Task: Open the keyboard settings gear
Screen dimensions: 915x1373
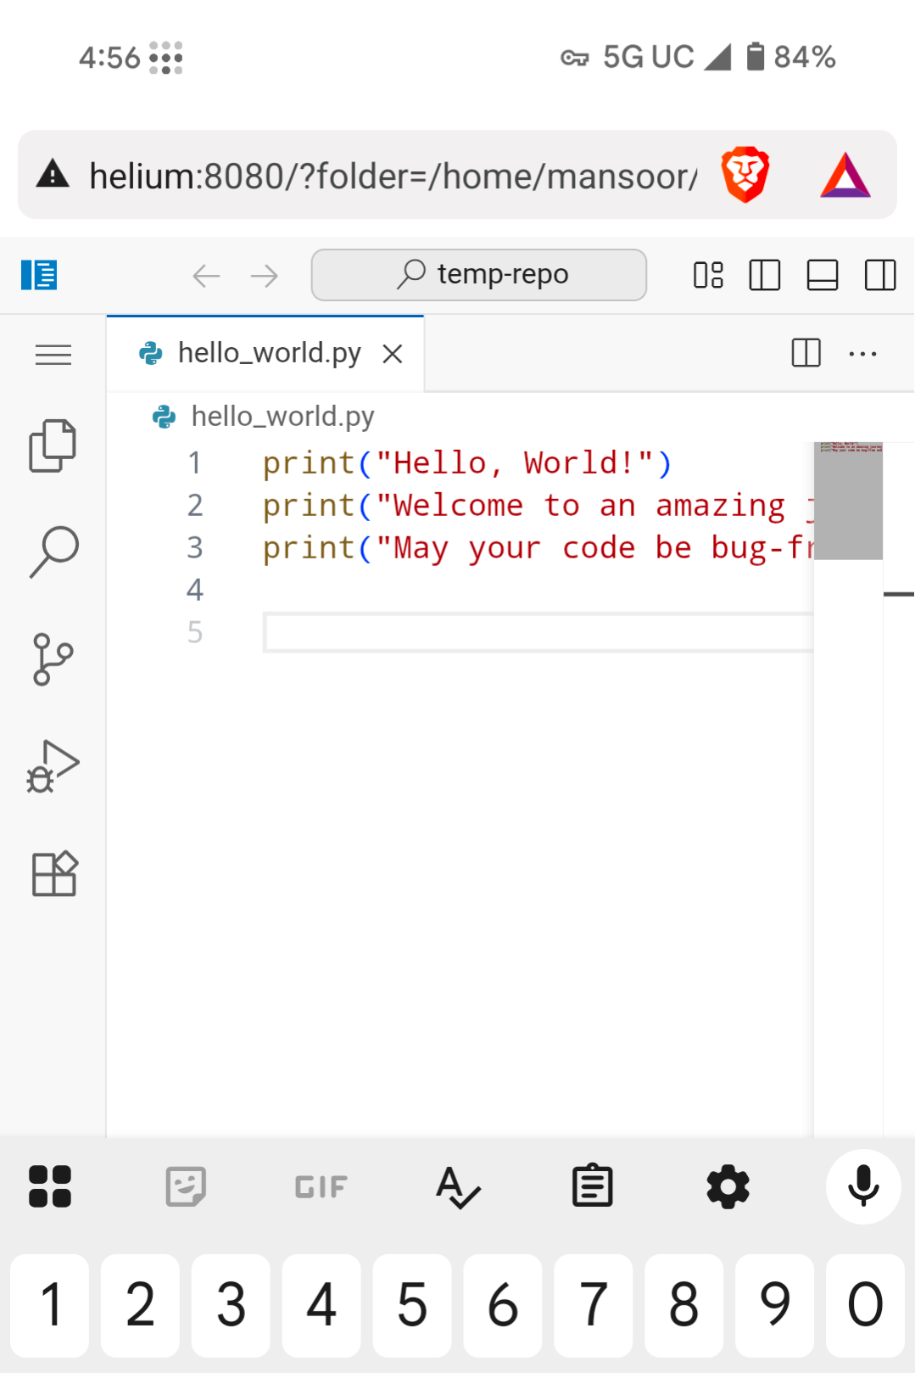Action: (728, 1186)
